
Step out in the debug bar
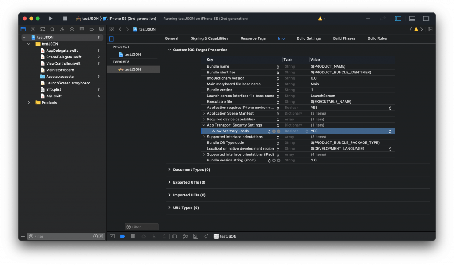(x=164, y=236)
